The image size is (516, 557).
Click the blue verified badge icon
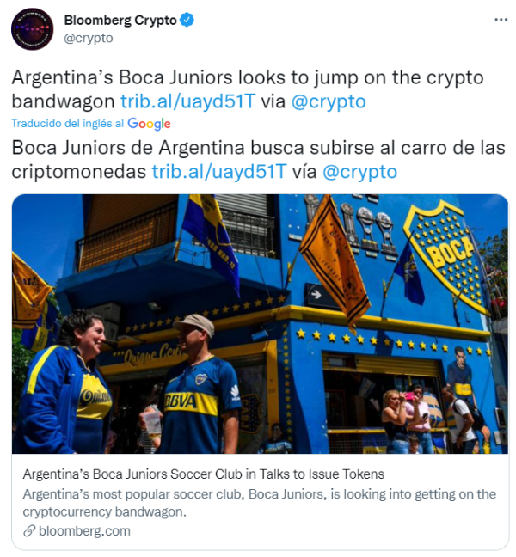[x=187, y=21]
